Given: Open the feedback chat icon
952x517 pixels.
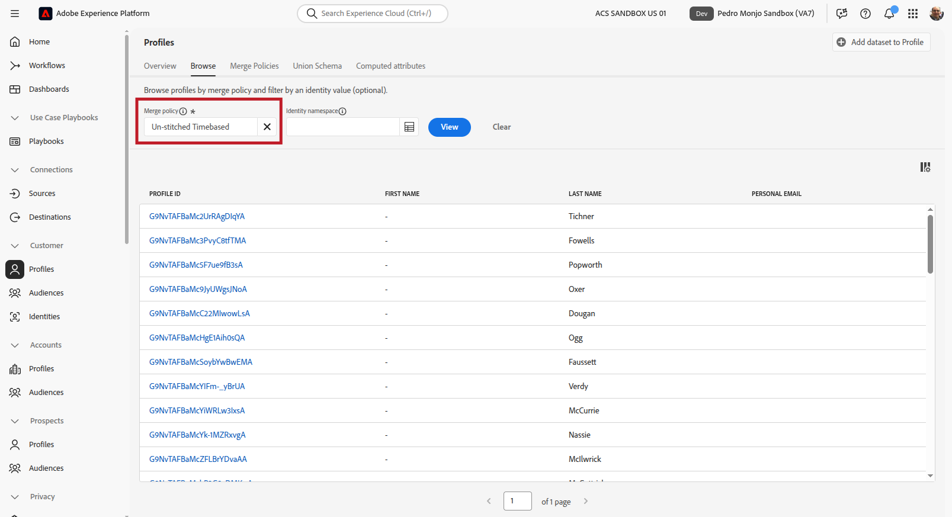Looking at the screenshot, I should 842,13.
